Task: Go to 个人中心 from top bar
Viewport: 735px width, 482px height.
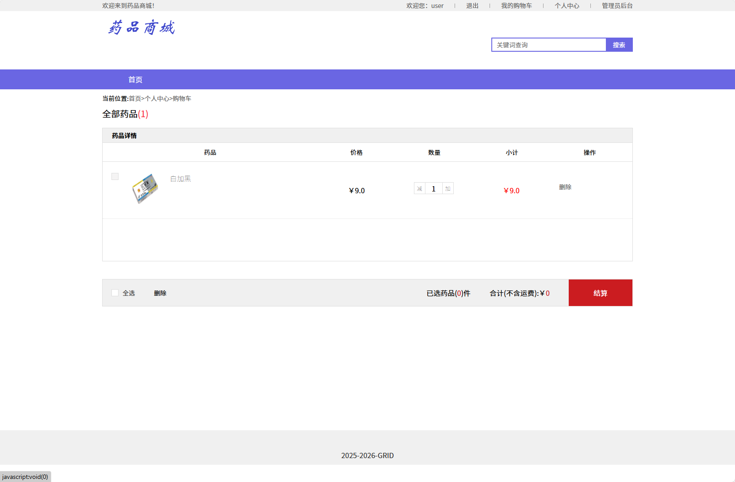Action: pyautogui.click(x=567, y=6)
